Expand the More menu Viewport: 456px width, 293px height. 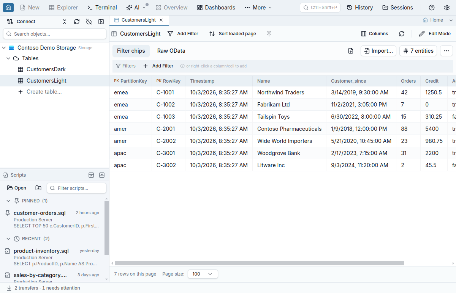[258, 8]
